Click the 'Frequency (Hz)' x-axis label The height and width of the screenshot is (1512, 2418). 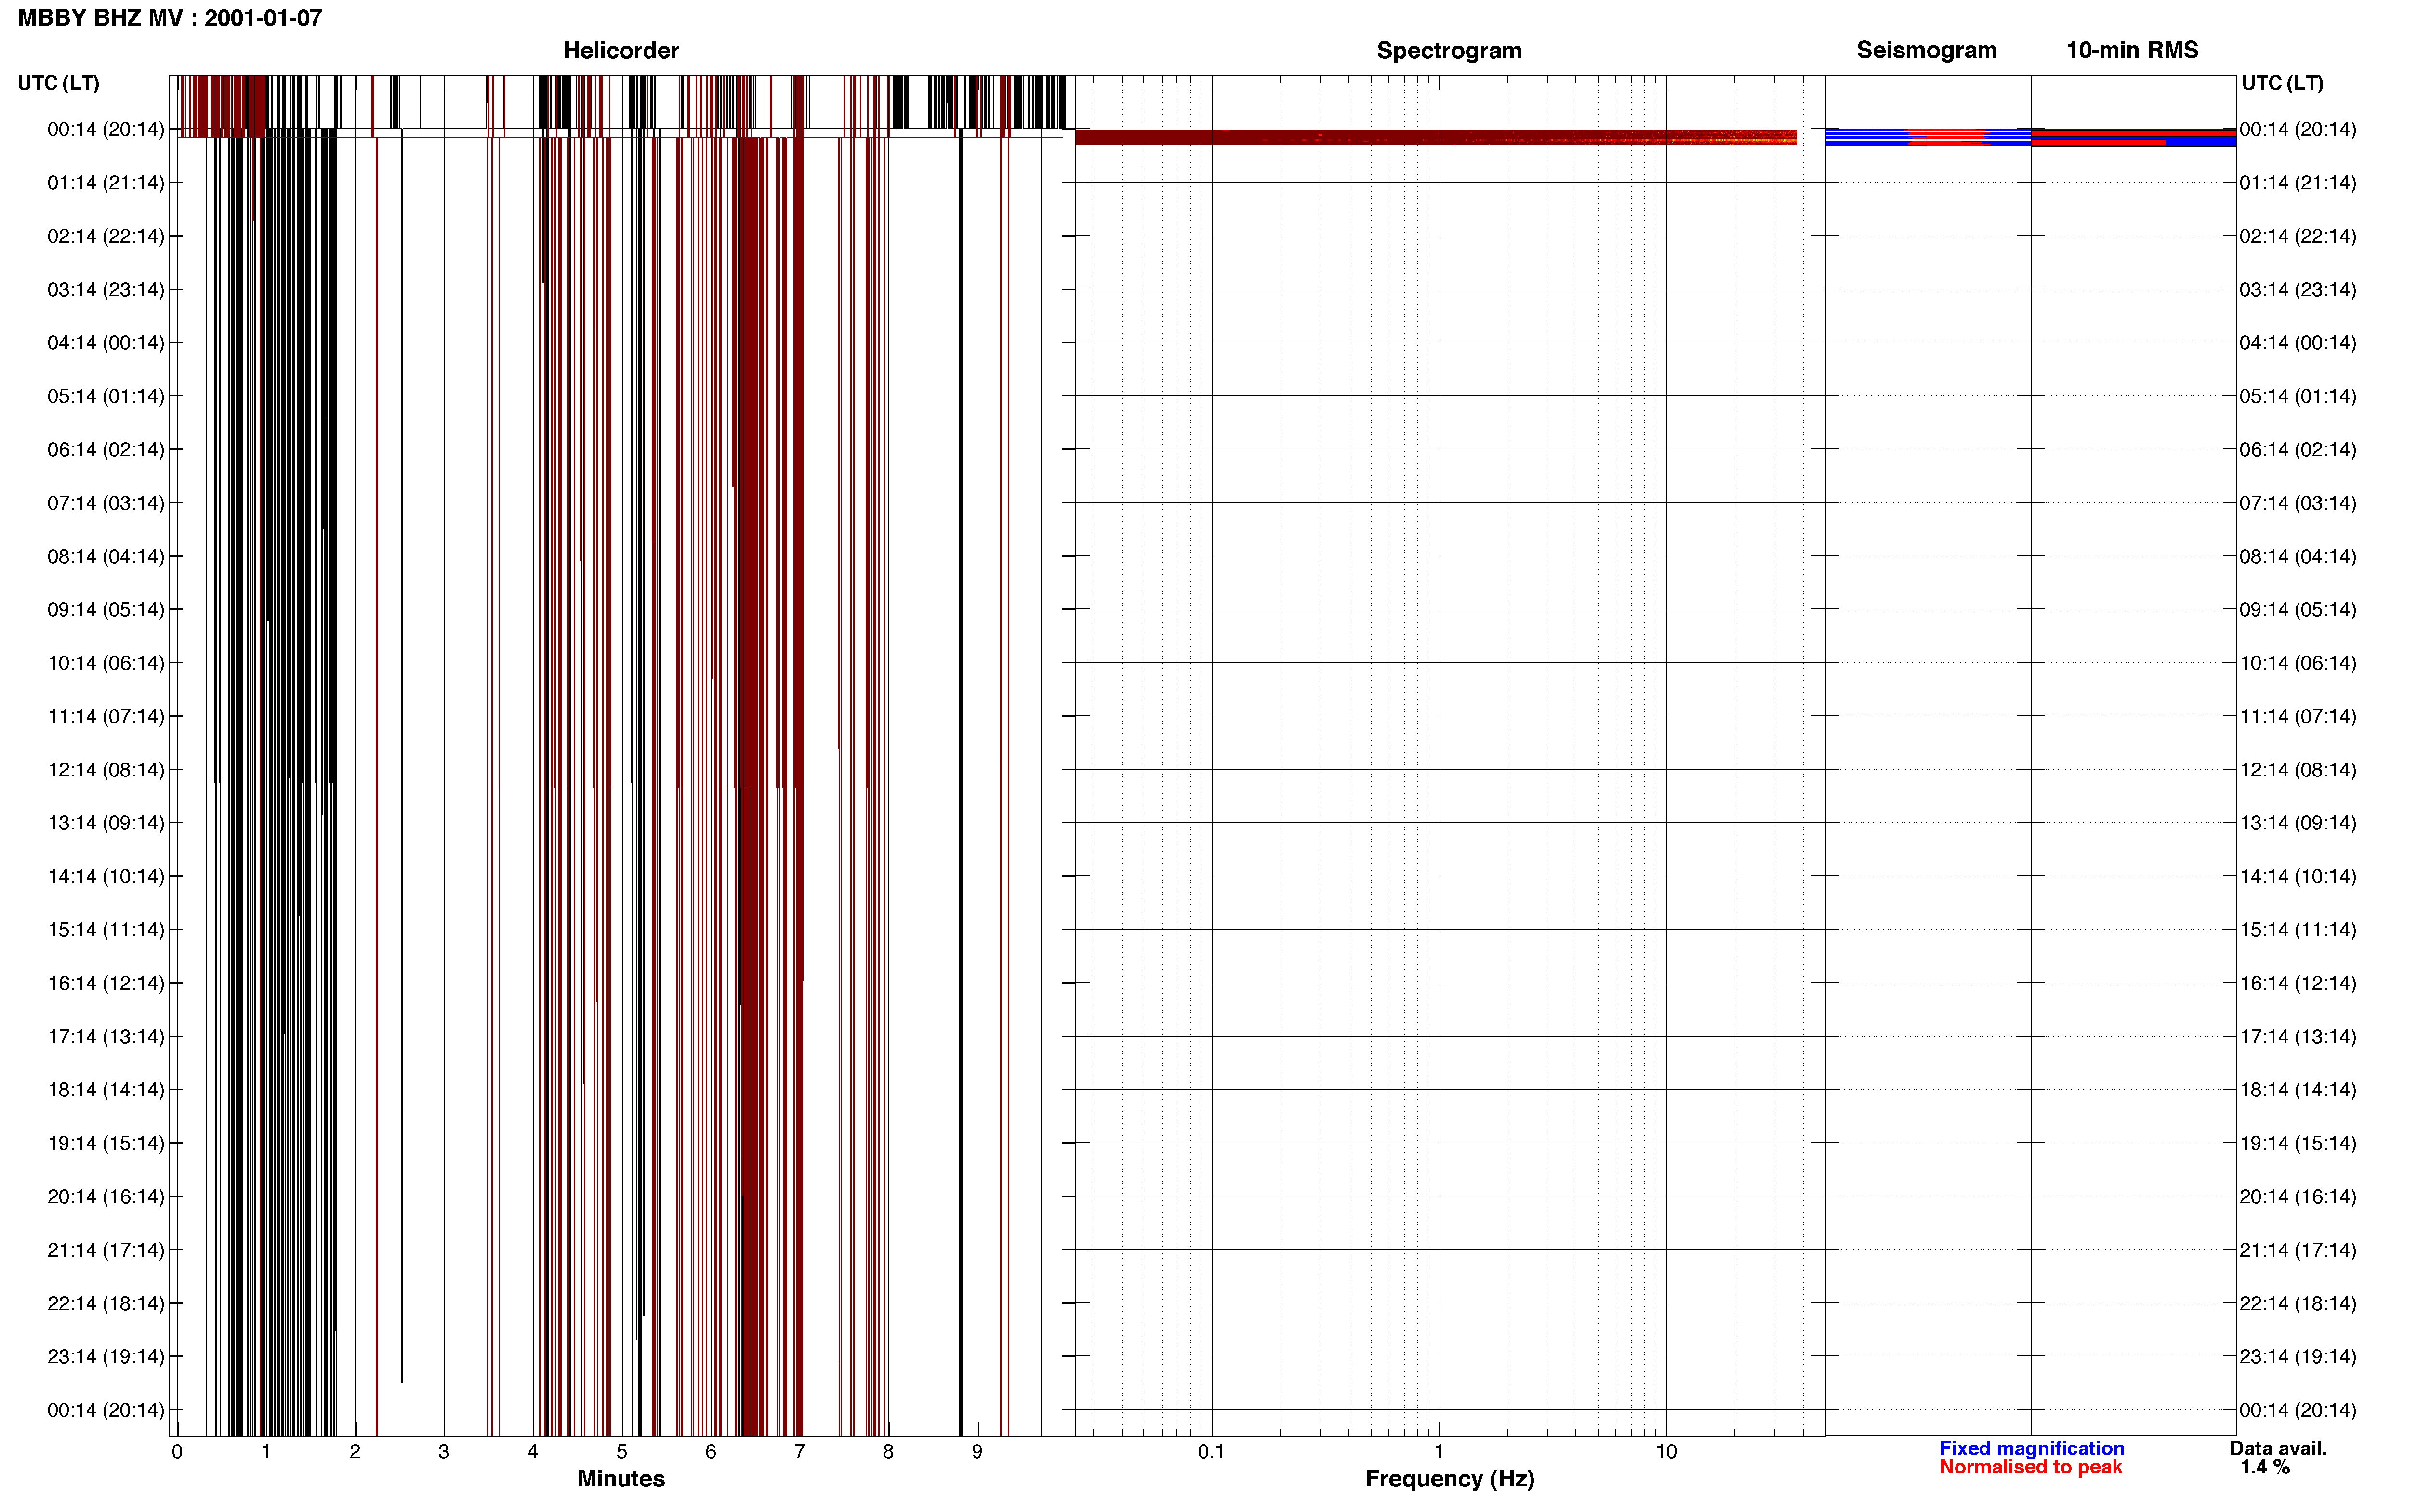click(1449, 1479)
